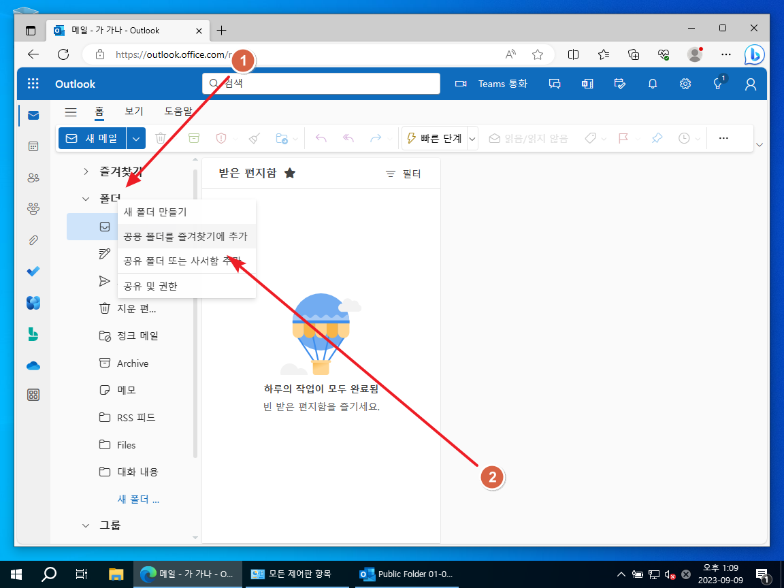
Task: Select the 보기 ribbon tab
Action: click(134, 111)
